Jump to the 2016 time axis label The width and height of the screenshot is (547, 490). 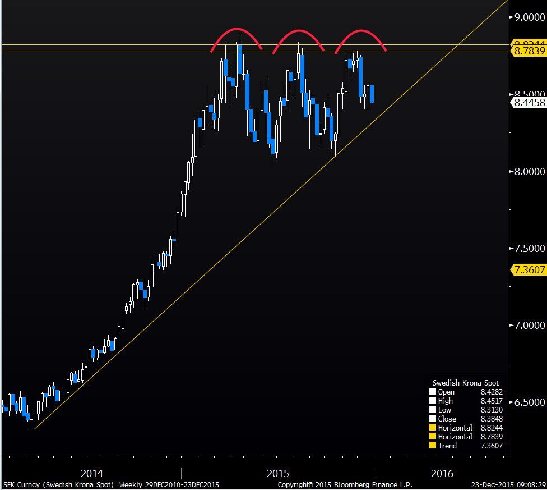(442, 473)
